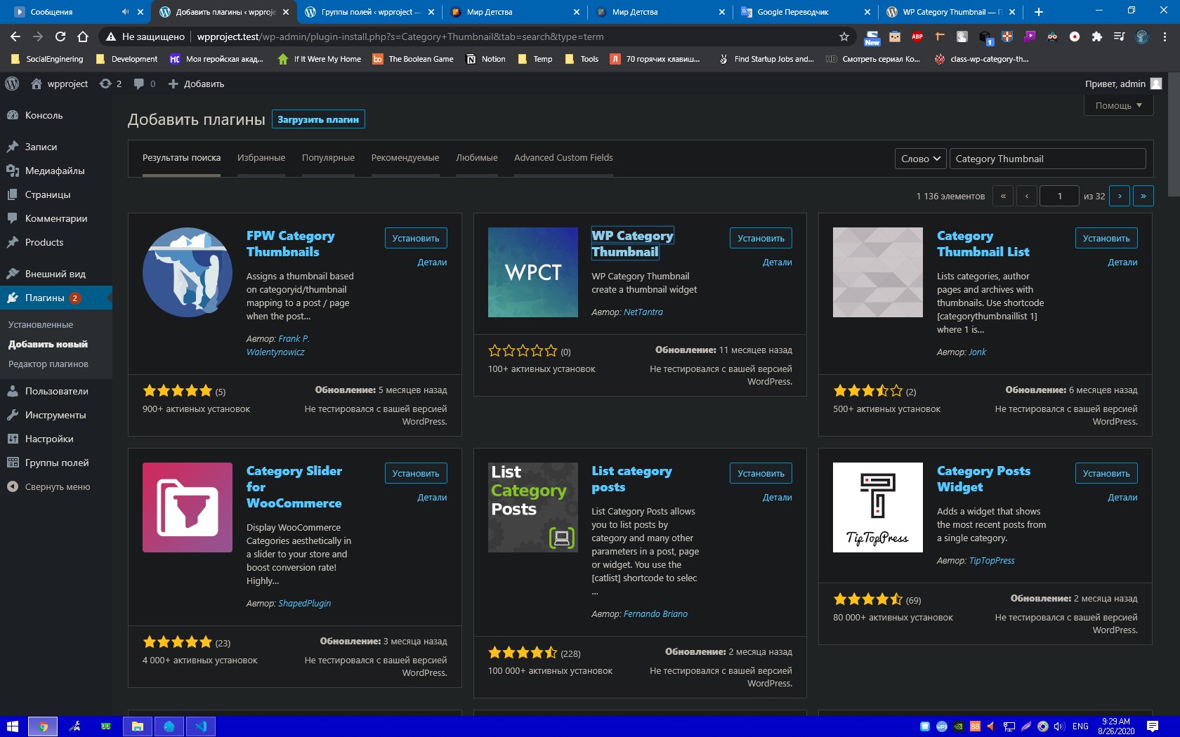
Task: Install Category Posts Widget plugin
Action: (x=1106, y=473)
